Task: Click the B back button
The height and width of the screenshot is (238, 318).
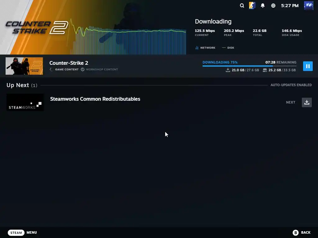Action: (x=296, y=233)
